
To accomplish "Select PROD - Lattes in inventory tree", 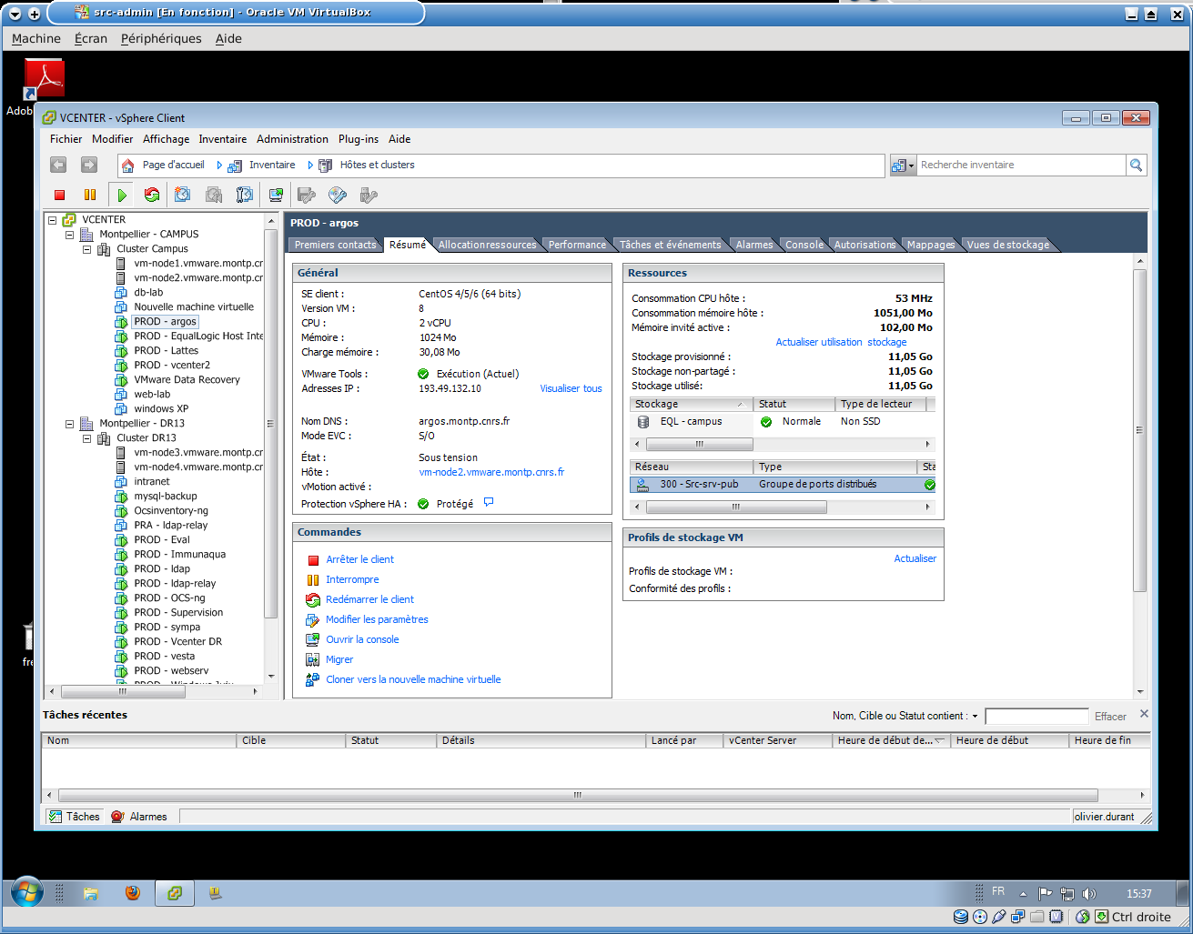I will [166, 351].
